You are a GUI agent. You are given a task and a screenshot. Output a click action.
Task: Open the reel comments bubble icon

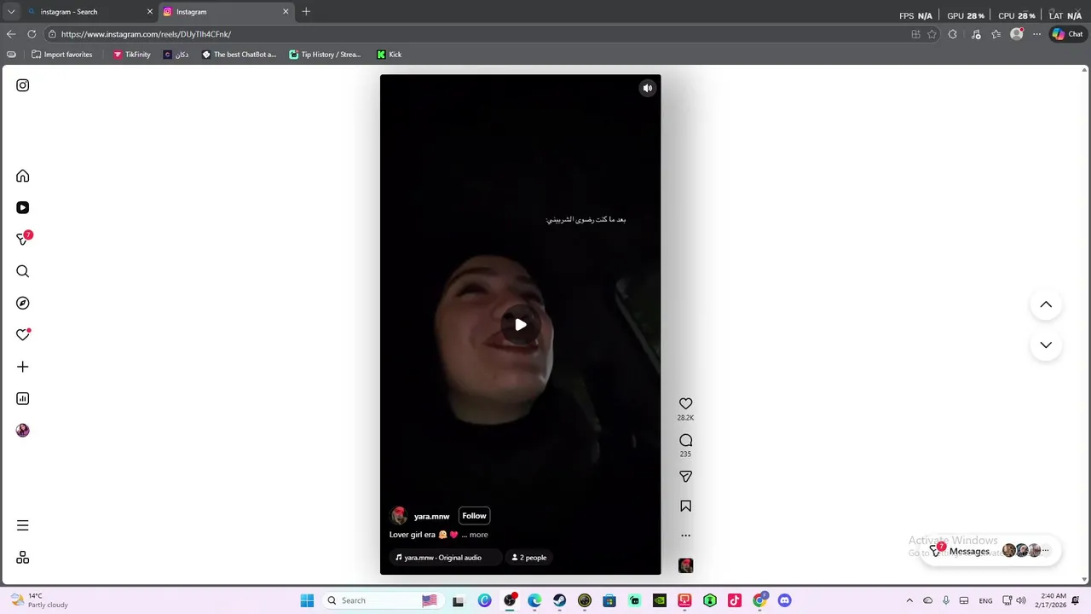(x=685, y=440)
